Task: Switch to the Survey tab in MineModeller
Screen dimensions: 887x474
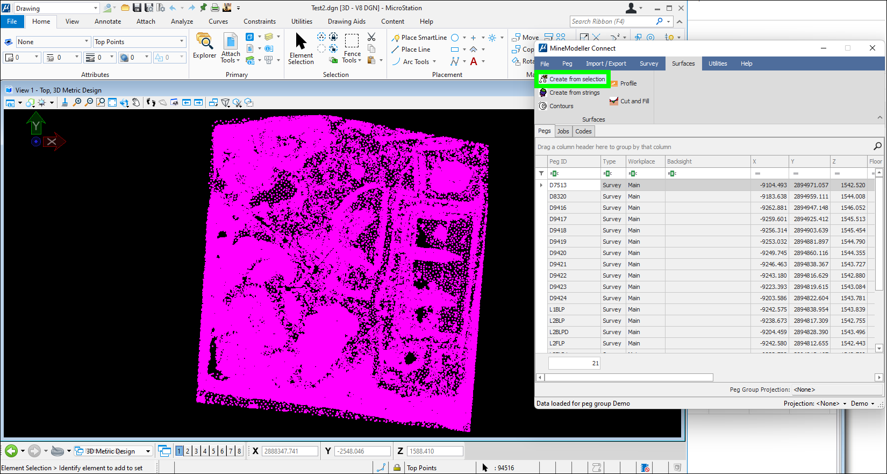Action: click(648, 63)
